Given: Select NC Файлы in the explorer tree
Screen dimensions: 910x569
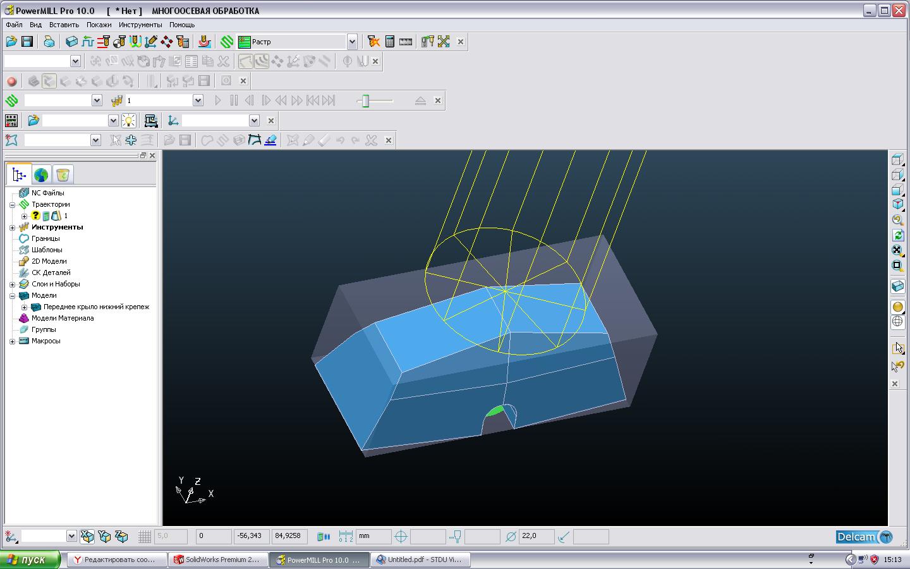Looking at the screenshot, I should 47,193.
